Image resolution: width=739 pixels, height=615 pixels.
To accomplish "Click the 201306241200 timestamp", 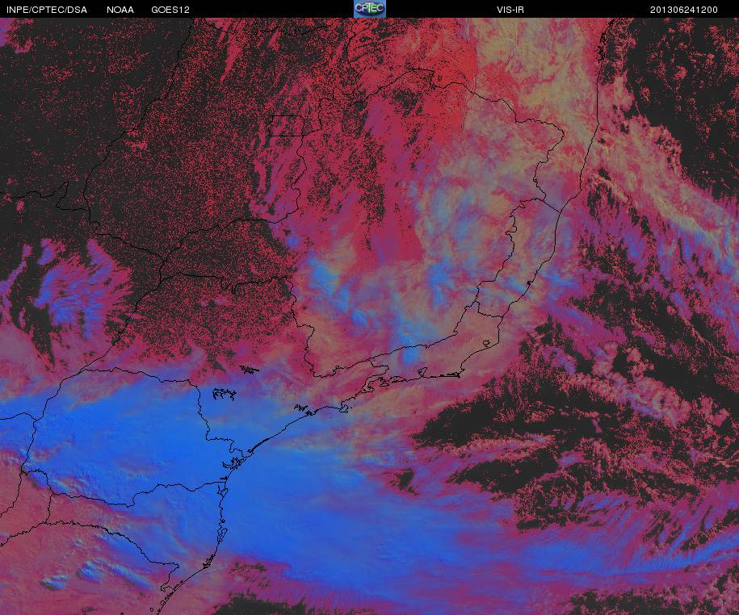I will 684,10.
